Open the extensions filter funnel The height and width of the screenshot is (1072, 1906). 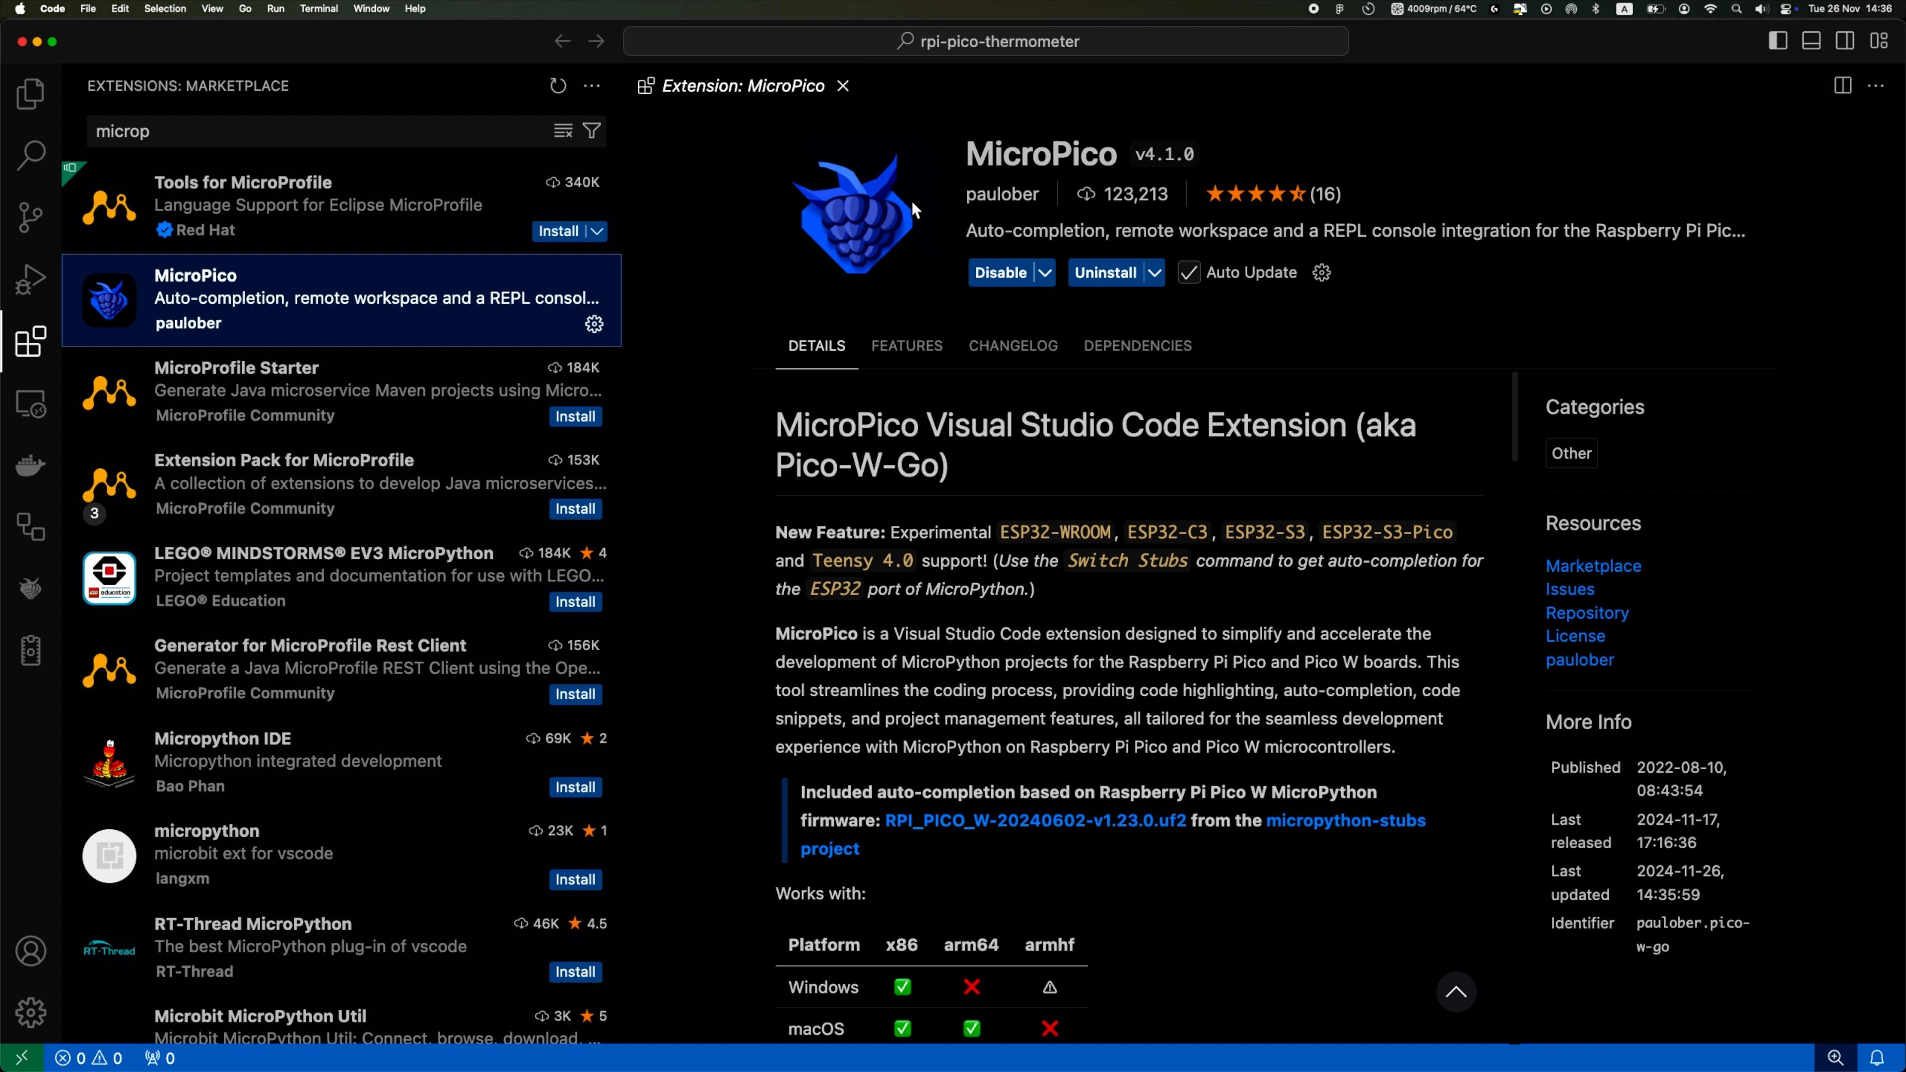coord(592,131)
